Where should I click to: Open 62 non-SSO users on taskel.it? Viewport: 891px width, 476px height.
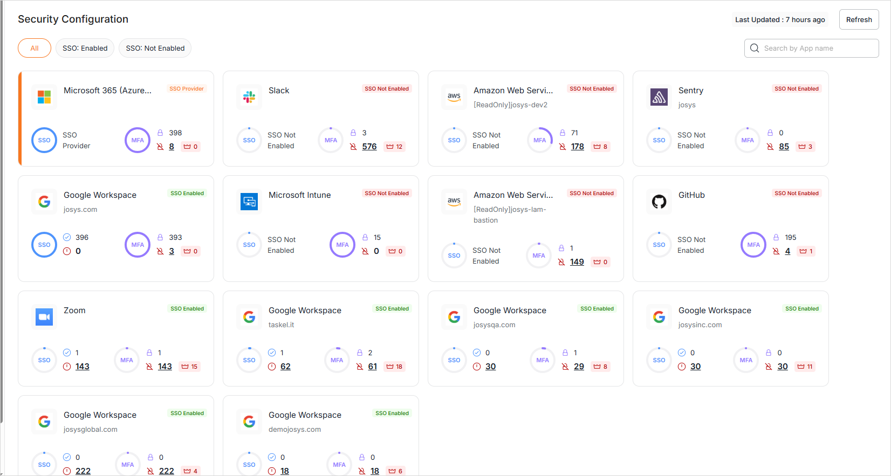click(286, 367)
